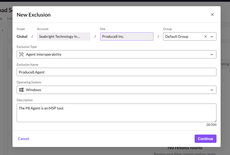This screenshot has width=230, height=155.
Task: Close the New Exclusion dialog
Action: 212,15
